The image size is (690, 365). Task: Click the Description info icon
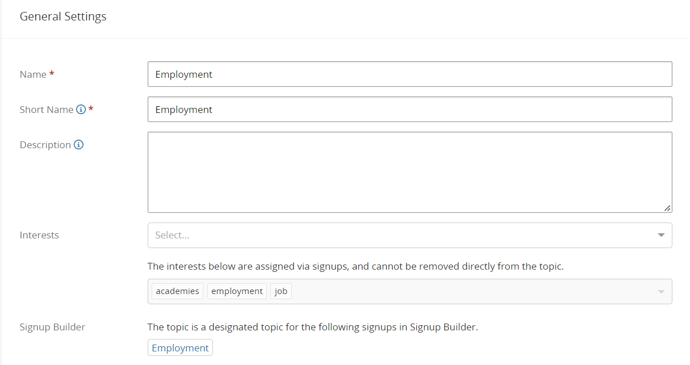point(79,145)
